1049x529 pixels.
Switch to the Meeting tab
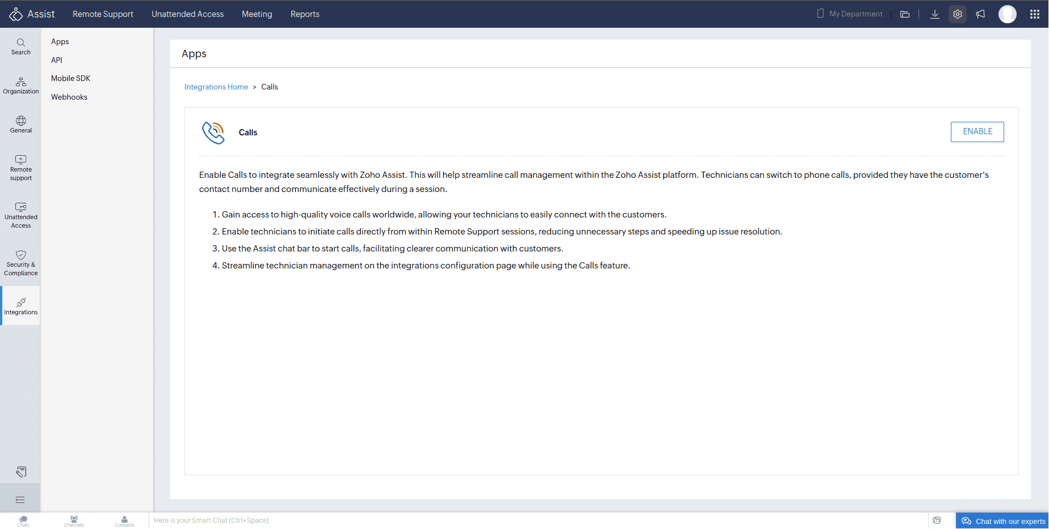tap(257, 14)
